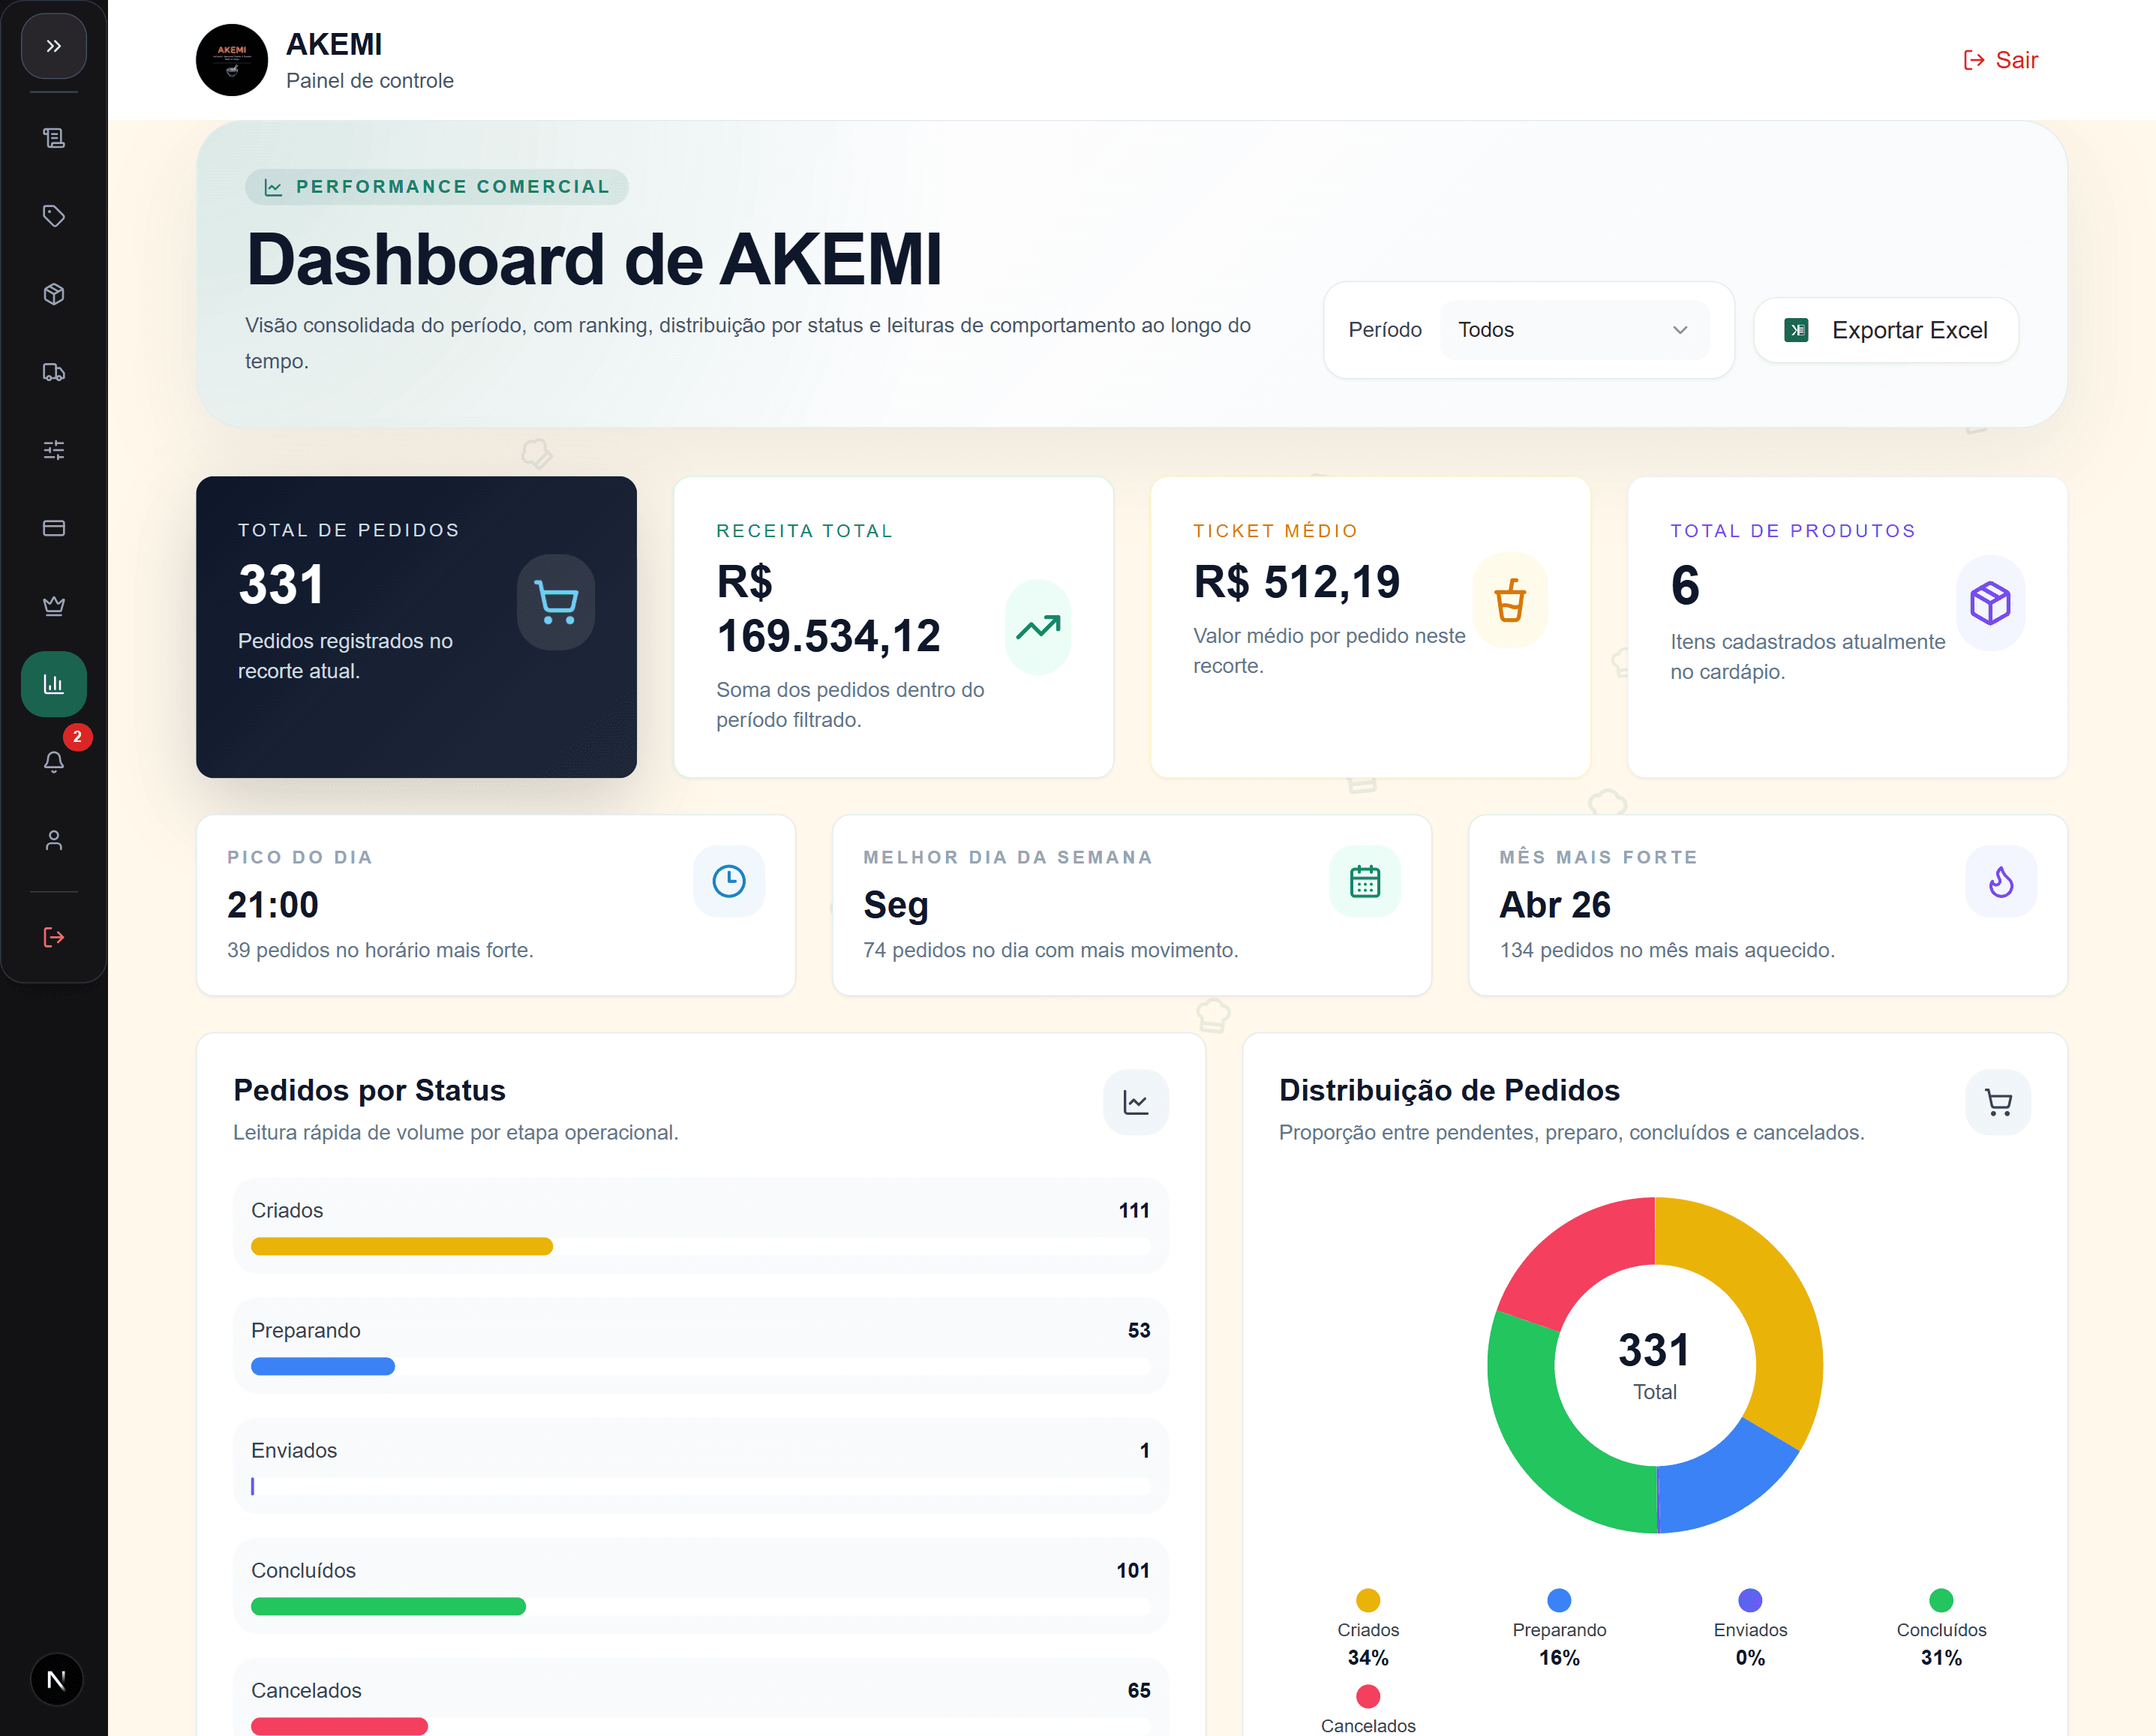Open the sliders settings icon in sidebar
This screenshot has width=2156, height=1736.
54,450
